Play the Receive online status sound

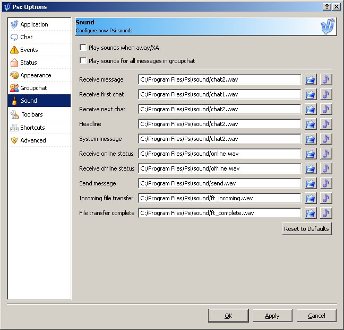point(326,154)
